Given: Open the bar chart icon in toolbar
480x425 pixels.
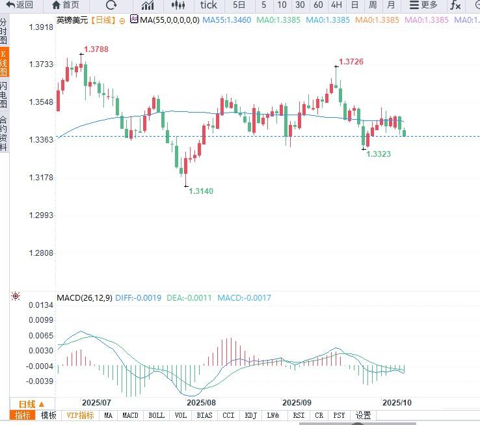Looking at the screenshot, I should point(148,5).
